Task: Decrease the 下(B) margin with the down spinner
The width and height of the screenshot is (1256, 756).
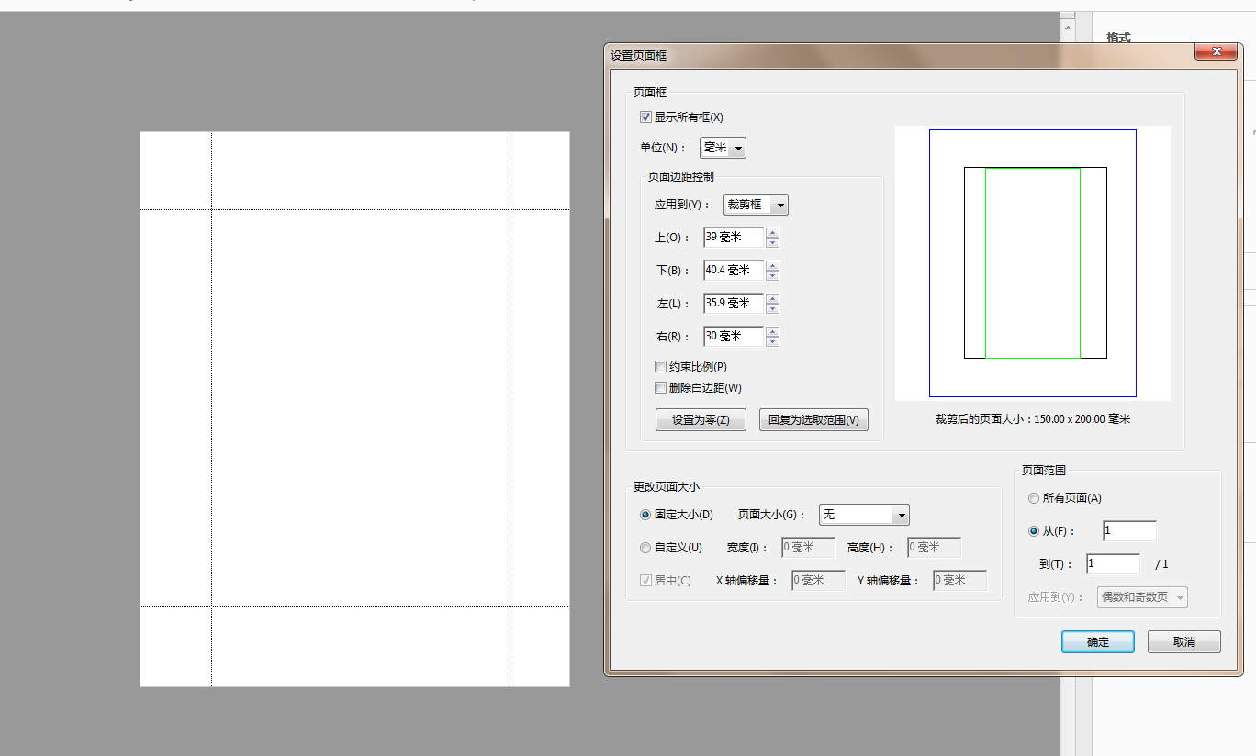Action: tap(771, 274)
